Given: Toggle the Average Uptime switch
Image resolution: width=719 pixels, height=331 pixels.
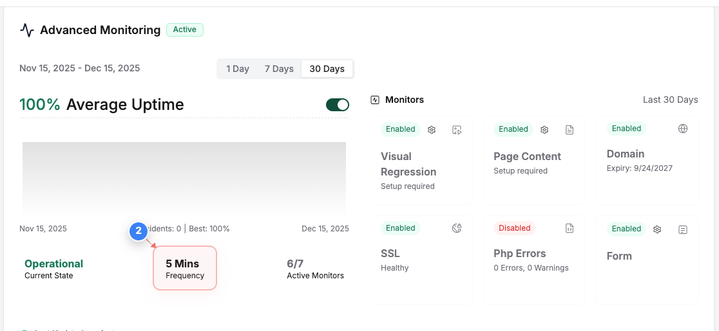Looking at the screenshot, I should 338,105.
